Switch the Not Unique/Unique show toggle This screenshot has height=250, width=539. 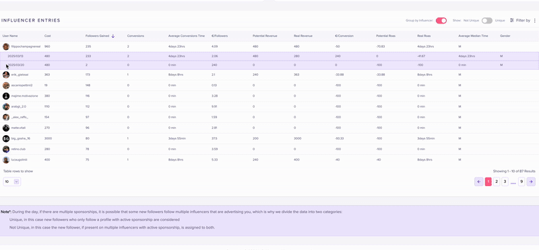click(486, 21)
